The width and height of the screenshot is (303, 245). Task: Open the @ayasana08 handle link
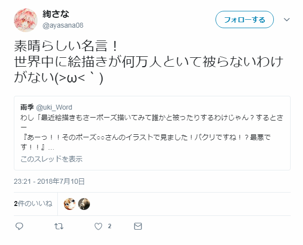63,25
